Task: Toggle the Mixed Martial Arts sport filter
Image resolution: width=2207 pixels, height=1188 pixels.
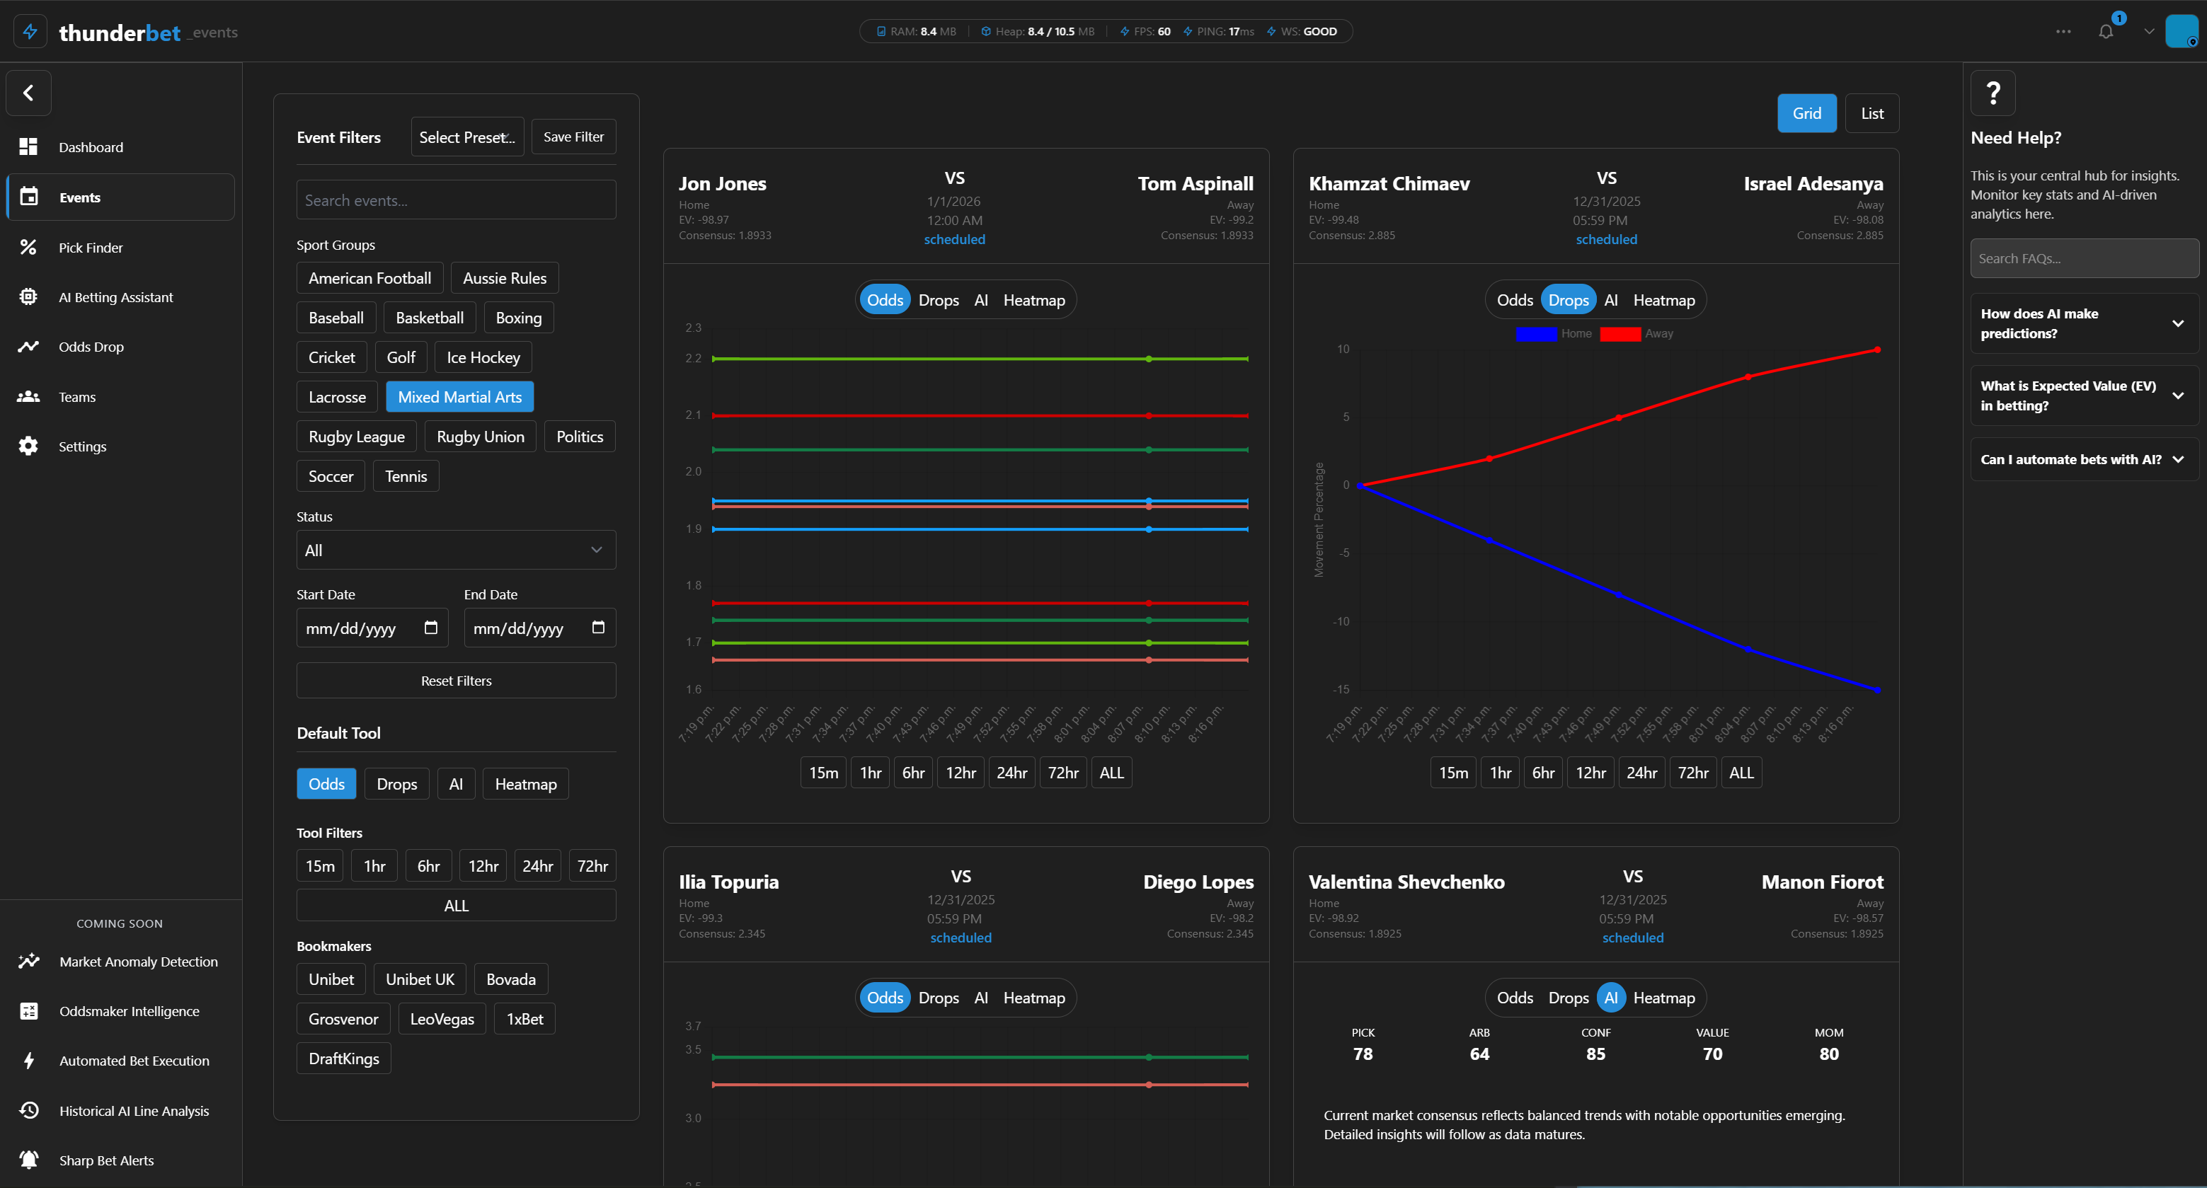Action: 459,396
